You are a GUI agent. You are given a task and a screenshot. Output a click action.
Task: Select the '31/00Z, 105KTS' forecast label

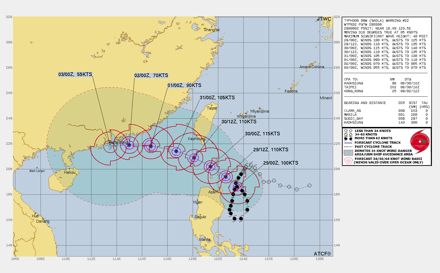217,98
